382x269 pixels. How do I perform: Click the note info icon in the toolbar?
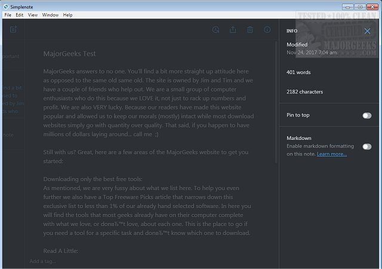267,30
